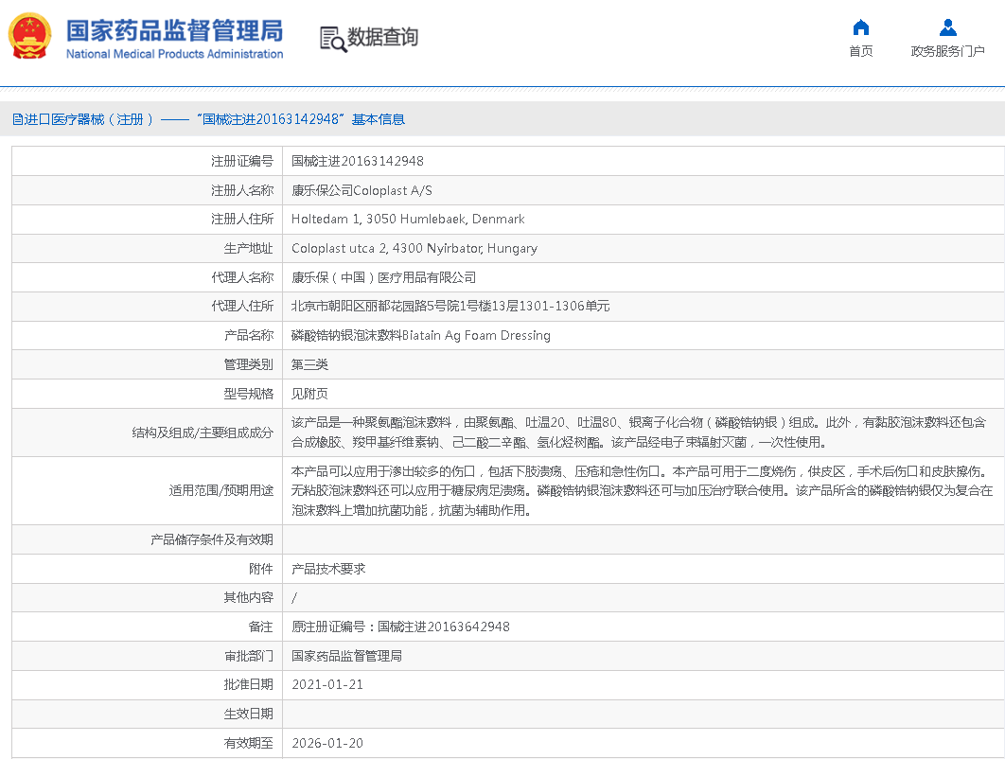Click the 代理人名称 row label
This screenshot has width=1005, height=759.
click(x=242, y=277)
